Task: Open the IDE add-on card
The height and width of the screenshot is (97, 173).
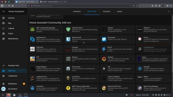Action: coord(118,69)
